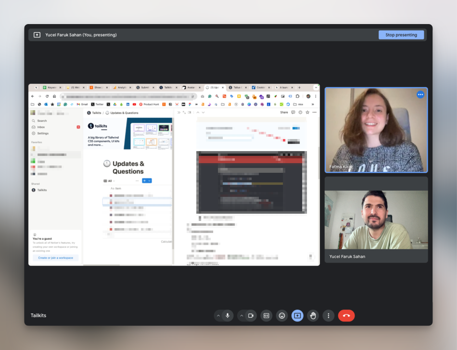Select Yucel Faruk Sahan's video tile
Image resolution: width=457 pixels, height=350 pixels.
pos(376,219)
